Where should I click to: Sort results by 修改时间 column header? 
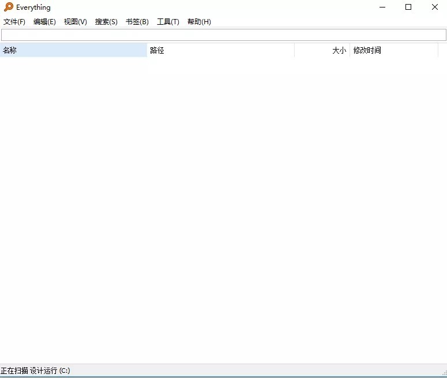pyautogui.click(x=393, y=50)
